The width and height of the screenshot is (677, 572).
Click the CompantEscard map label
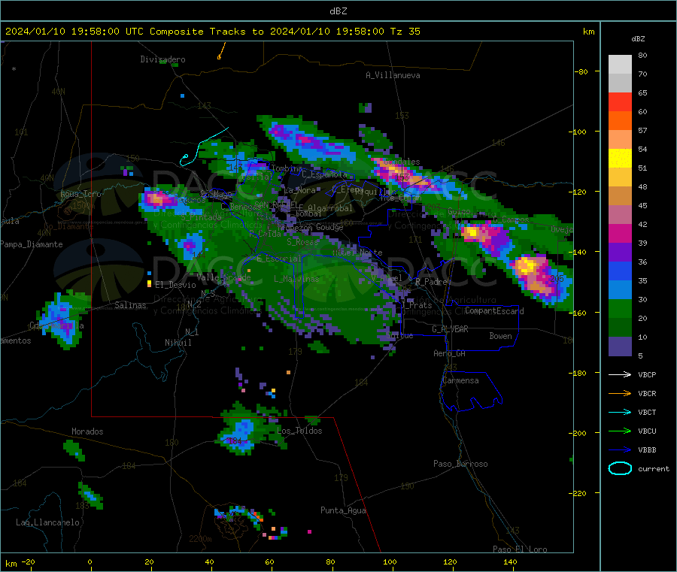tap(494, 311)
